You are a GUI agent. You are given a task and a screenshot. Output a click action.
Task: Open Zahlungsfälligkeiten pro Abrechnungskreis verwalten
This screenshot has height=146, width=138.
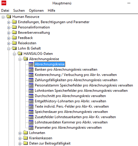click(76, 80)
